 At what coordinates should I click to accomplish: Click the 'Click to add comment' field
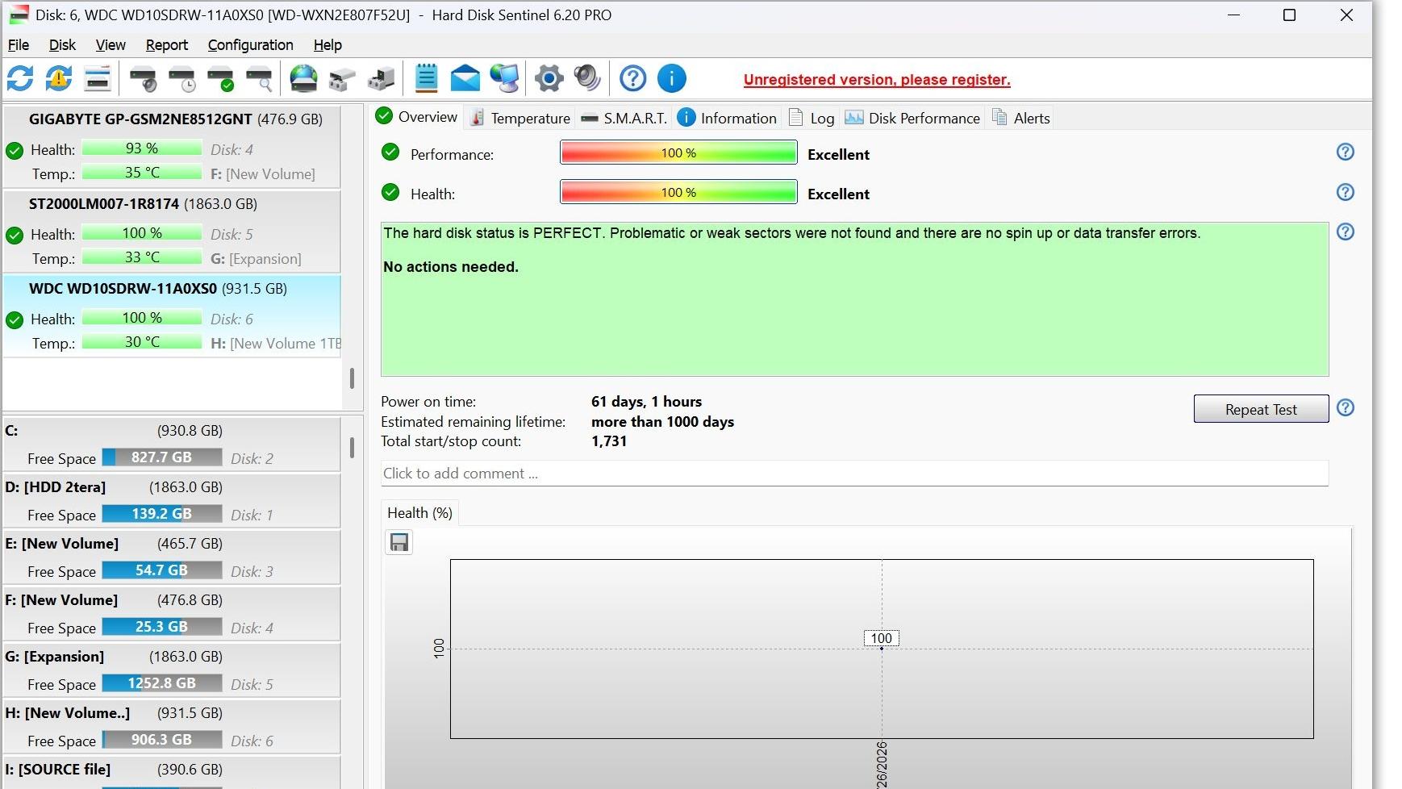pyautogui.click(x=853, y=474)
